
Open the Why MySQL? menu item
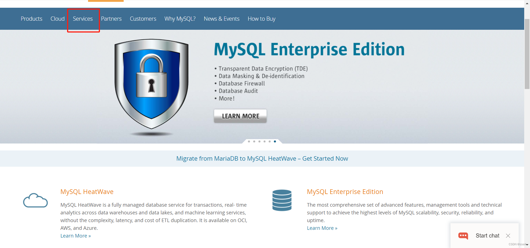tap(180, 19)
